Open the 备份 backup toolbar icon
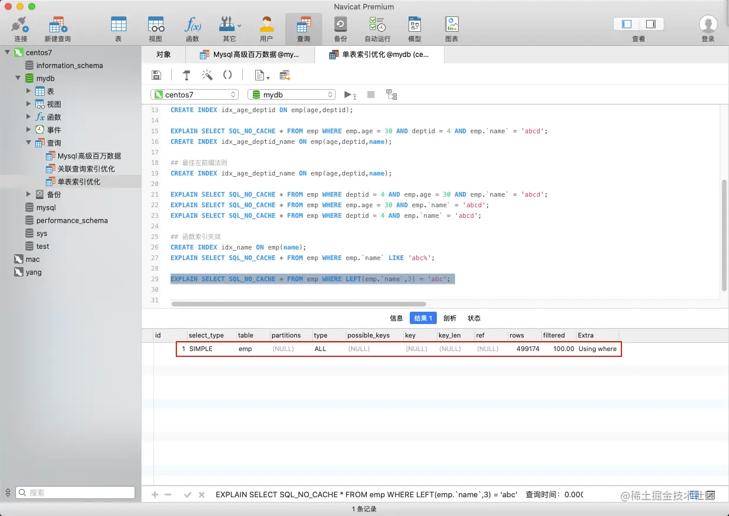The image size is (729, 516). 340,29
